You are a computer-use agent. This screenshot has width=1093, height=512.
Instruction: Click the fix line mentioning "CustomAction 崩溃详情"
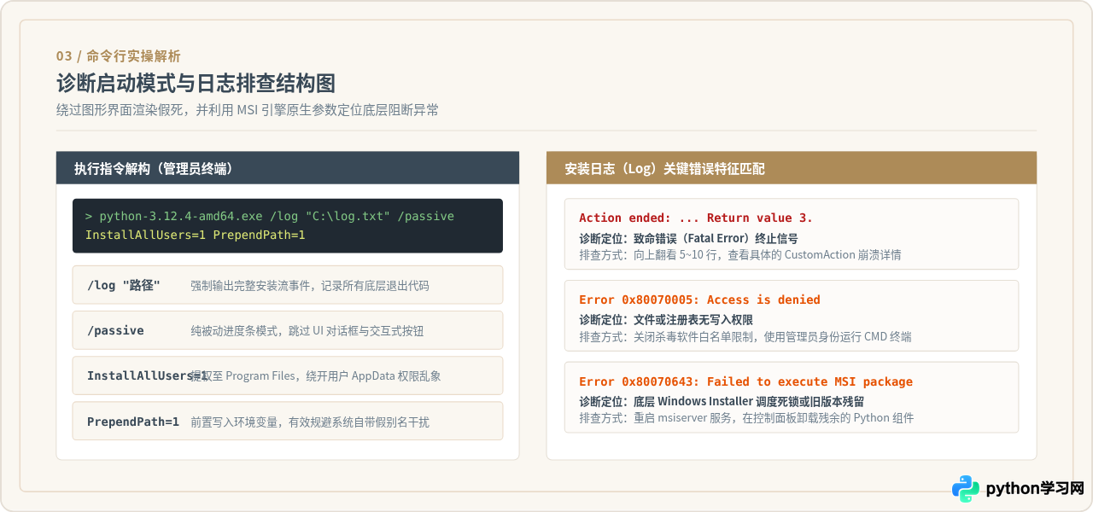[740, 254]
